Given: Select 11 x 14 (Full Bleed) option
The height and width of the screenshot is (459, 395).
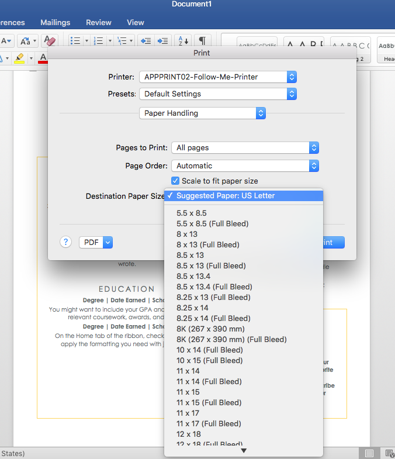Looking at the screenshot, I should (244, 382).
